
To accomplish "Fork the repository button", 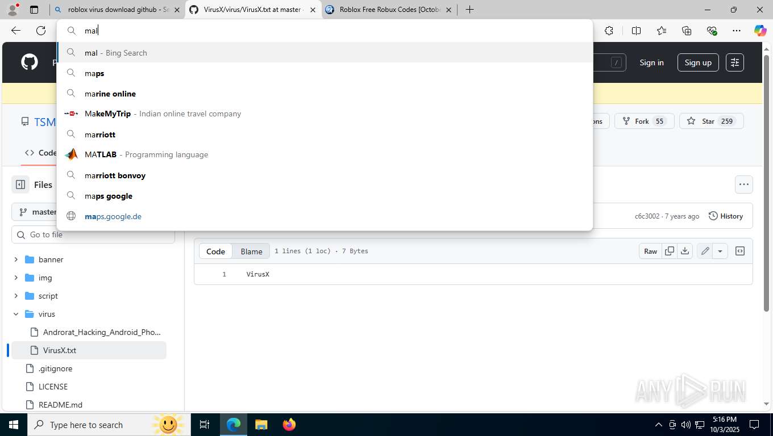I will 644,121.
